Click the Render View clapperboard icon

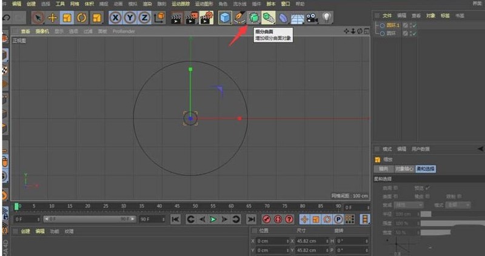click(176, 18)
